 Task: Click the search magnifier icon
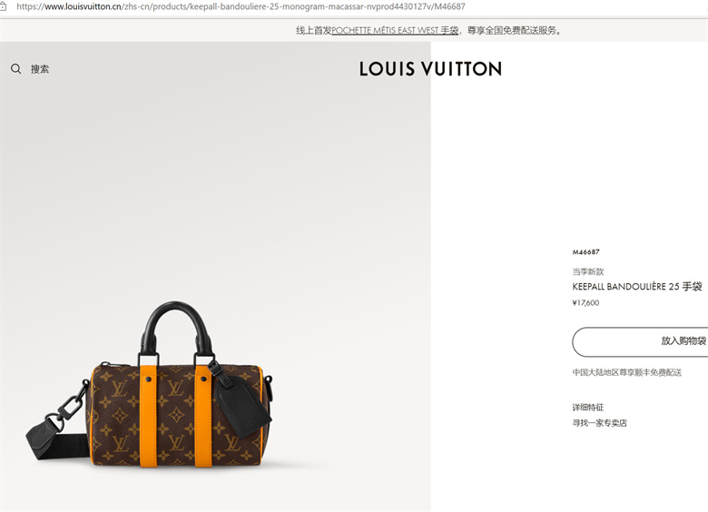[15, 69]
